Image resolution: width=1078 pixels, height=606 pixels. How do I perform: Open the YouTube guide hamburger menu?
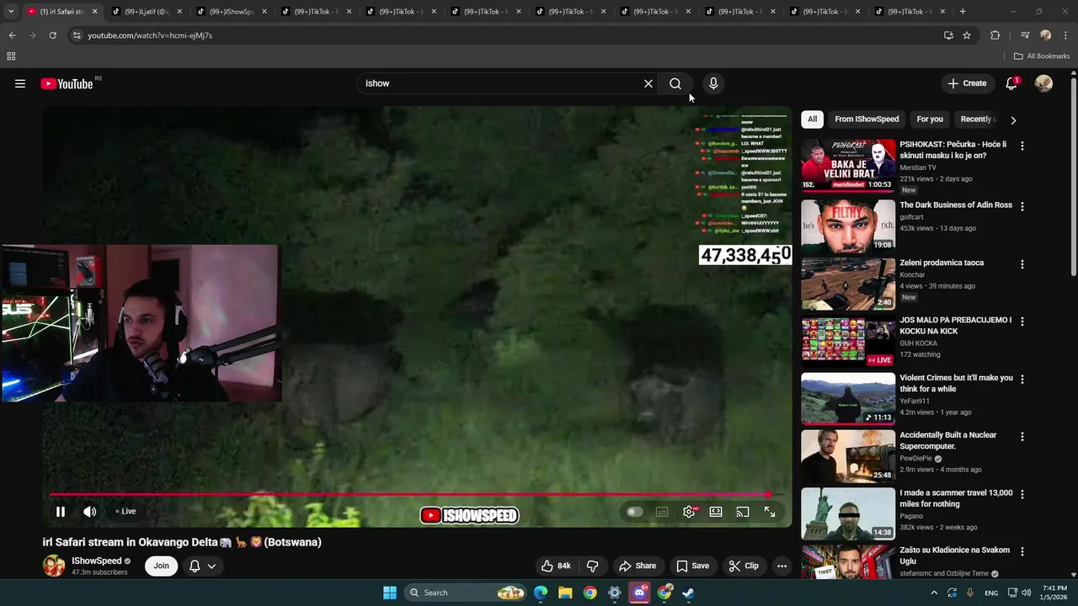pyautogui.click(x=20, y=83)
